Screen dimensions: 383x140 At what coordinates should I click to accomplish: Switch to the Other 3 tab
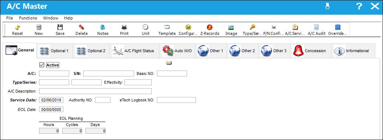274,51
